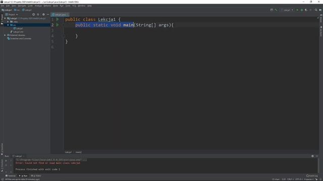Click the Project Structure icon beside the search magnifier

coord(320,10)
